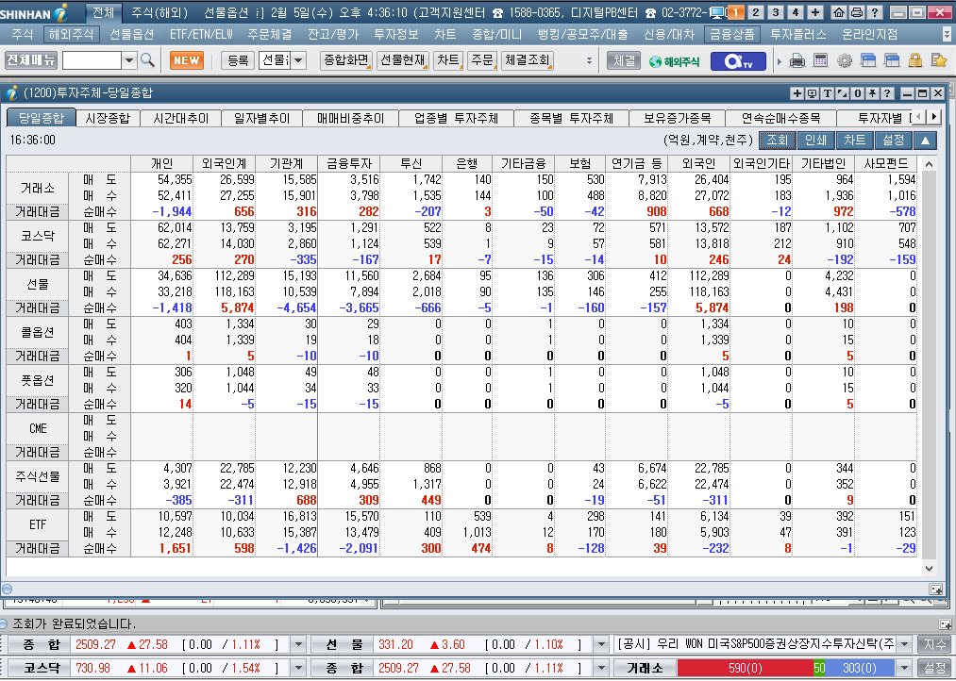Click the magnifier search icon in toolbar
This screenshot has height=681, width=956.
tap(147, 60)
